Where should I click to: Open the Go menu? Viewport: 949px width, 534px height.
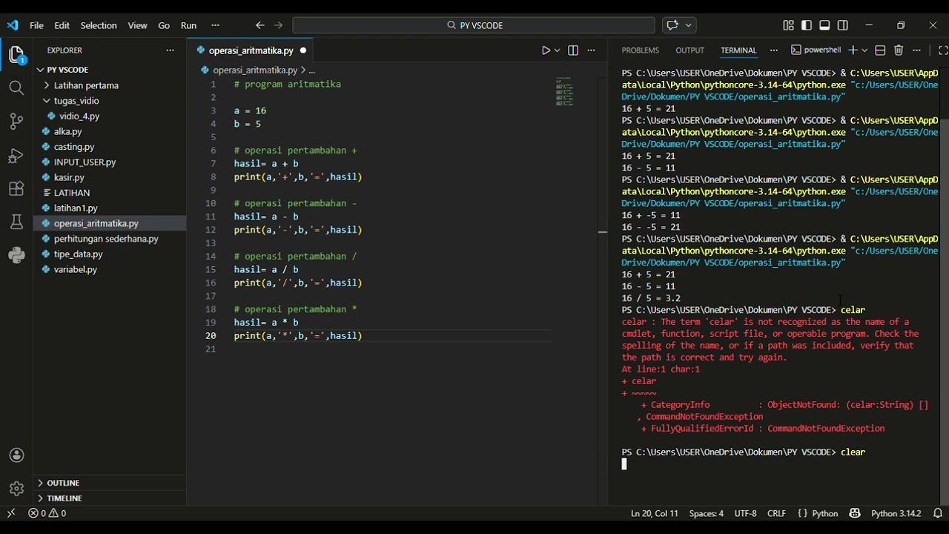pyautogui.click(x=164, y=25)
